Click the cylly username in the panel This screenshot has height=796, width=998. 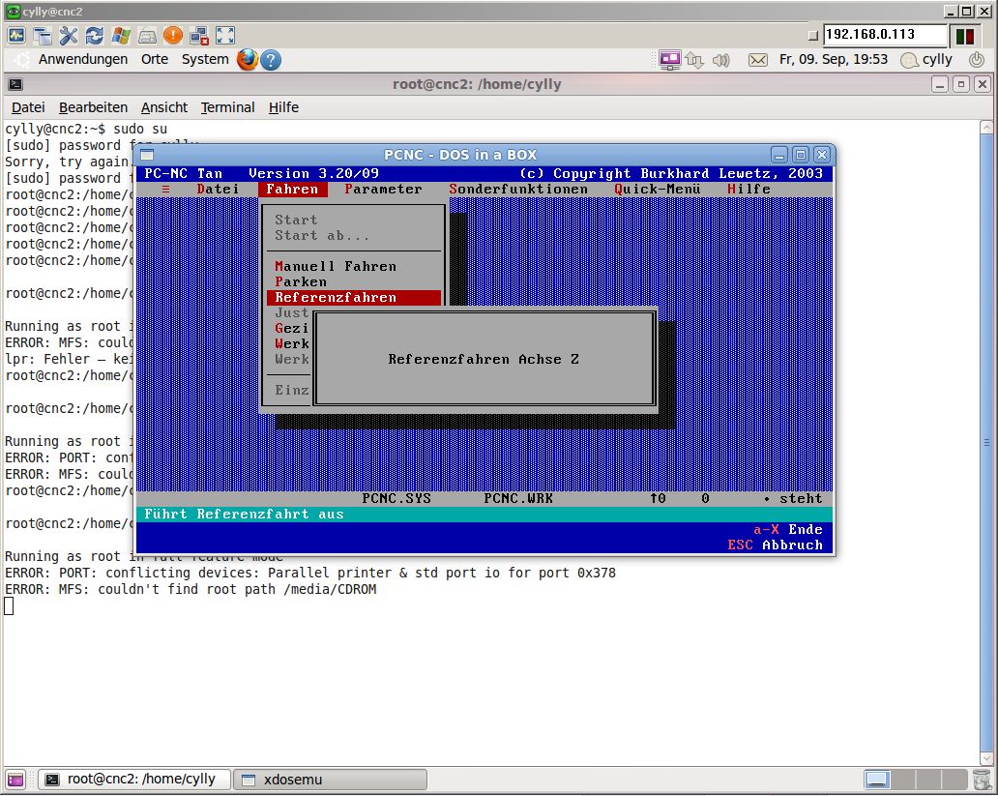pyautogui.click(x=937, y=59)
